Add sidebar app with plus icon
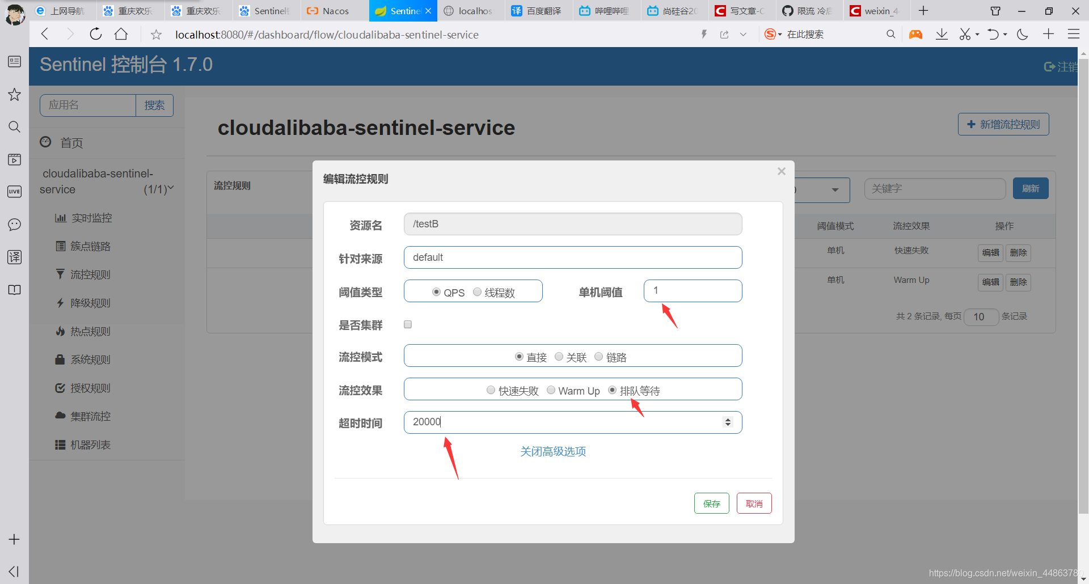 point(15,539)
